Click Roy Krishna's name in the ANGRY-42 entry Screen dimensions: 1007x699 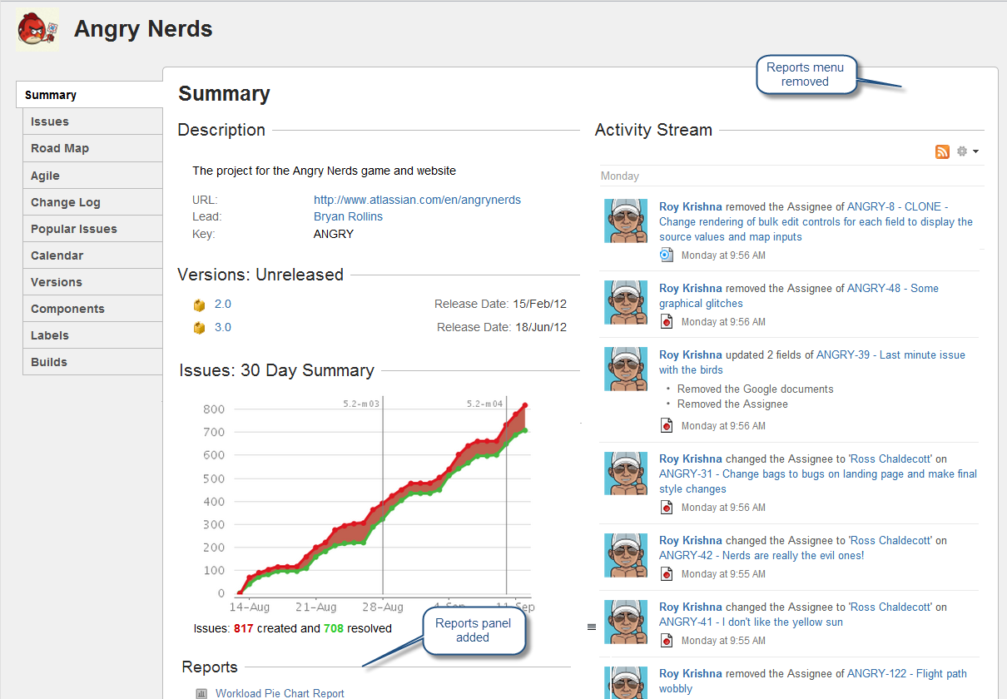coord(691,540)
